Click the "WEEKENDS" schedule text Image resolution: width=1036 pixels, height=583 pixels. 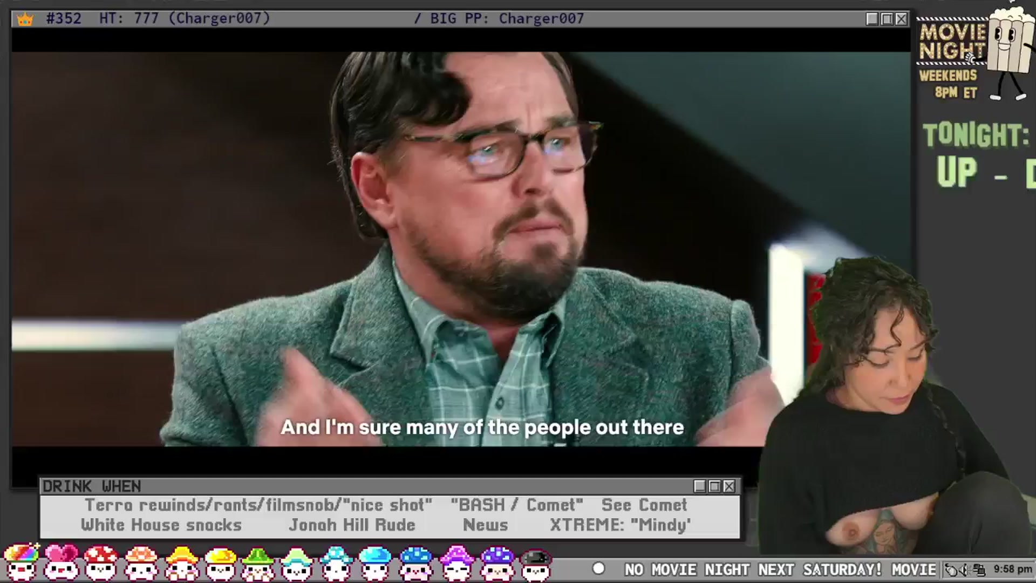point(948,76)
